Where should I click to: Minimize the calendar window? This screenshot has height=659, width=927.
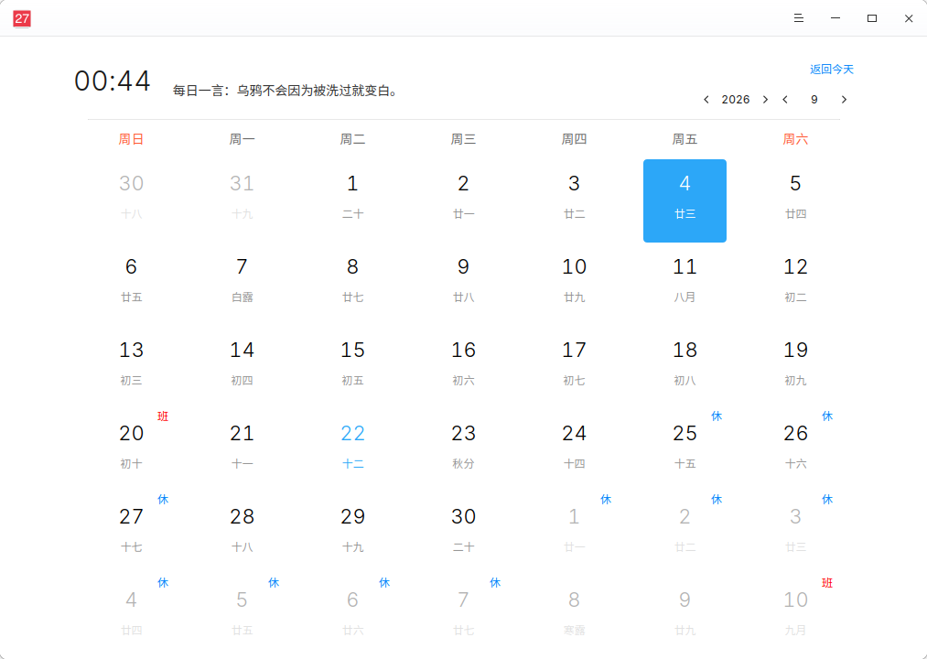[x=835, y=18]
